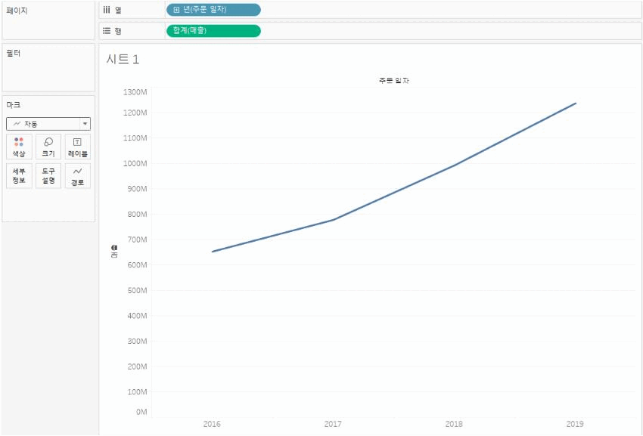
Task: Click the 필터 (Filters) shelf label
Action: point(13,53)
